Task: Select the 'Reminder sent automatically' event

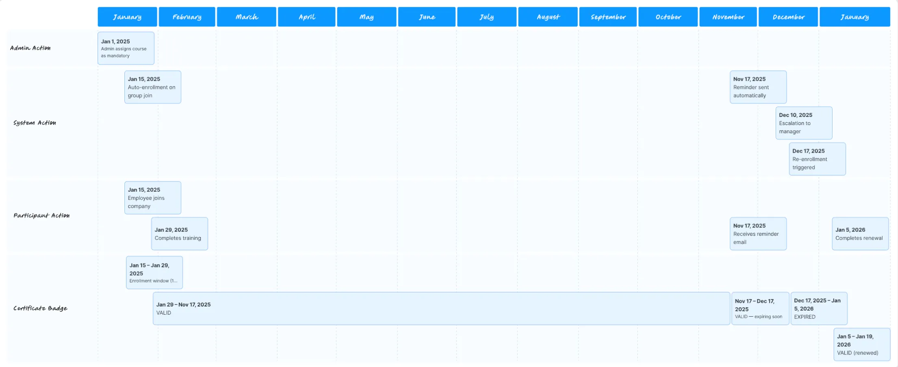Action: [x=758, y=87]
